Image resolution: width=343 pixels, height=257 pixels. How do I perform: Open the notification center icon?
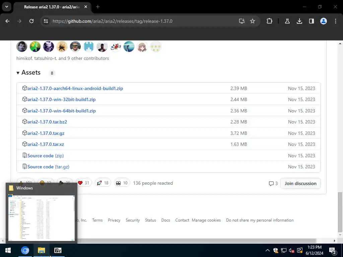[x=333, y=251]
